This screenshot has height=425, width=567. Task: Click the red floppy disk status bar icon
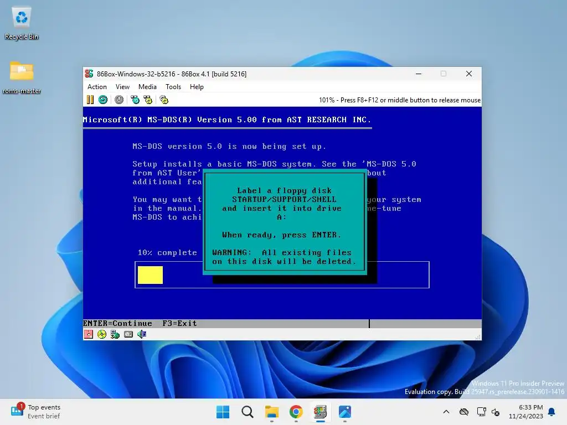[x=89, y=334]
